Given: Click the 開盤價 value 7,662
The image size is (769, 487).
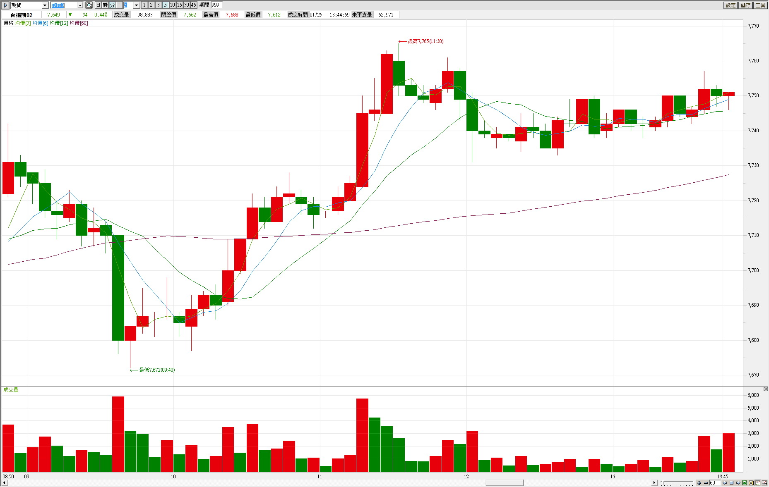Looking at the screenshot, I should pyautogui.click(x=190, y=15).
